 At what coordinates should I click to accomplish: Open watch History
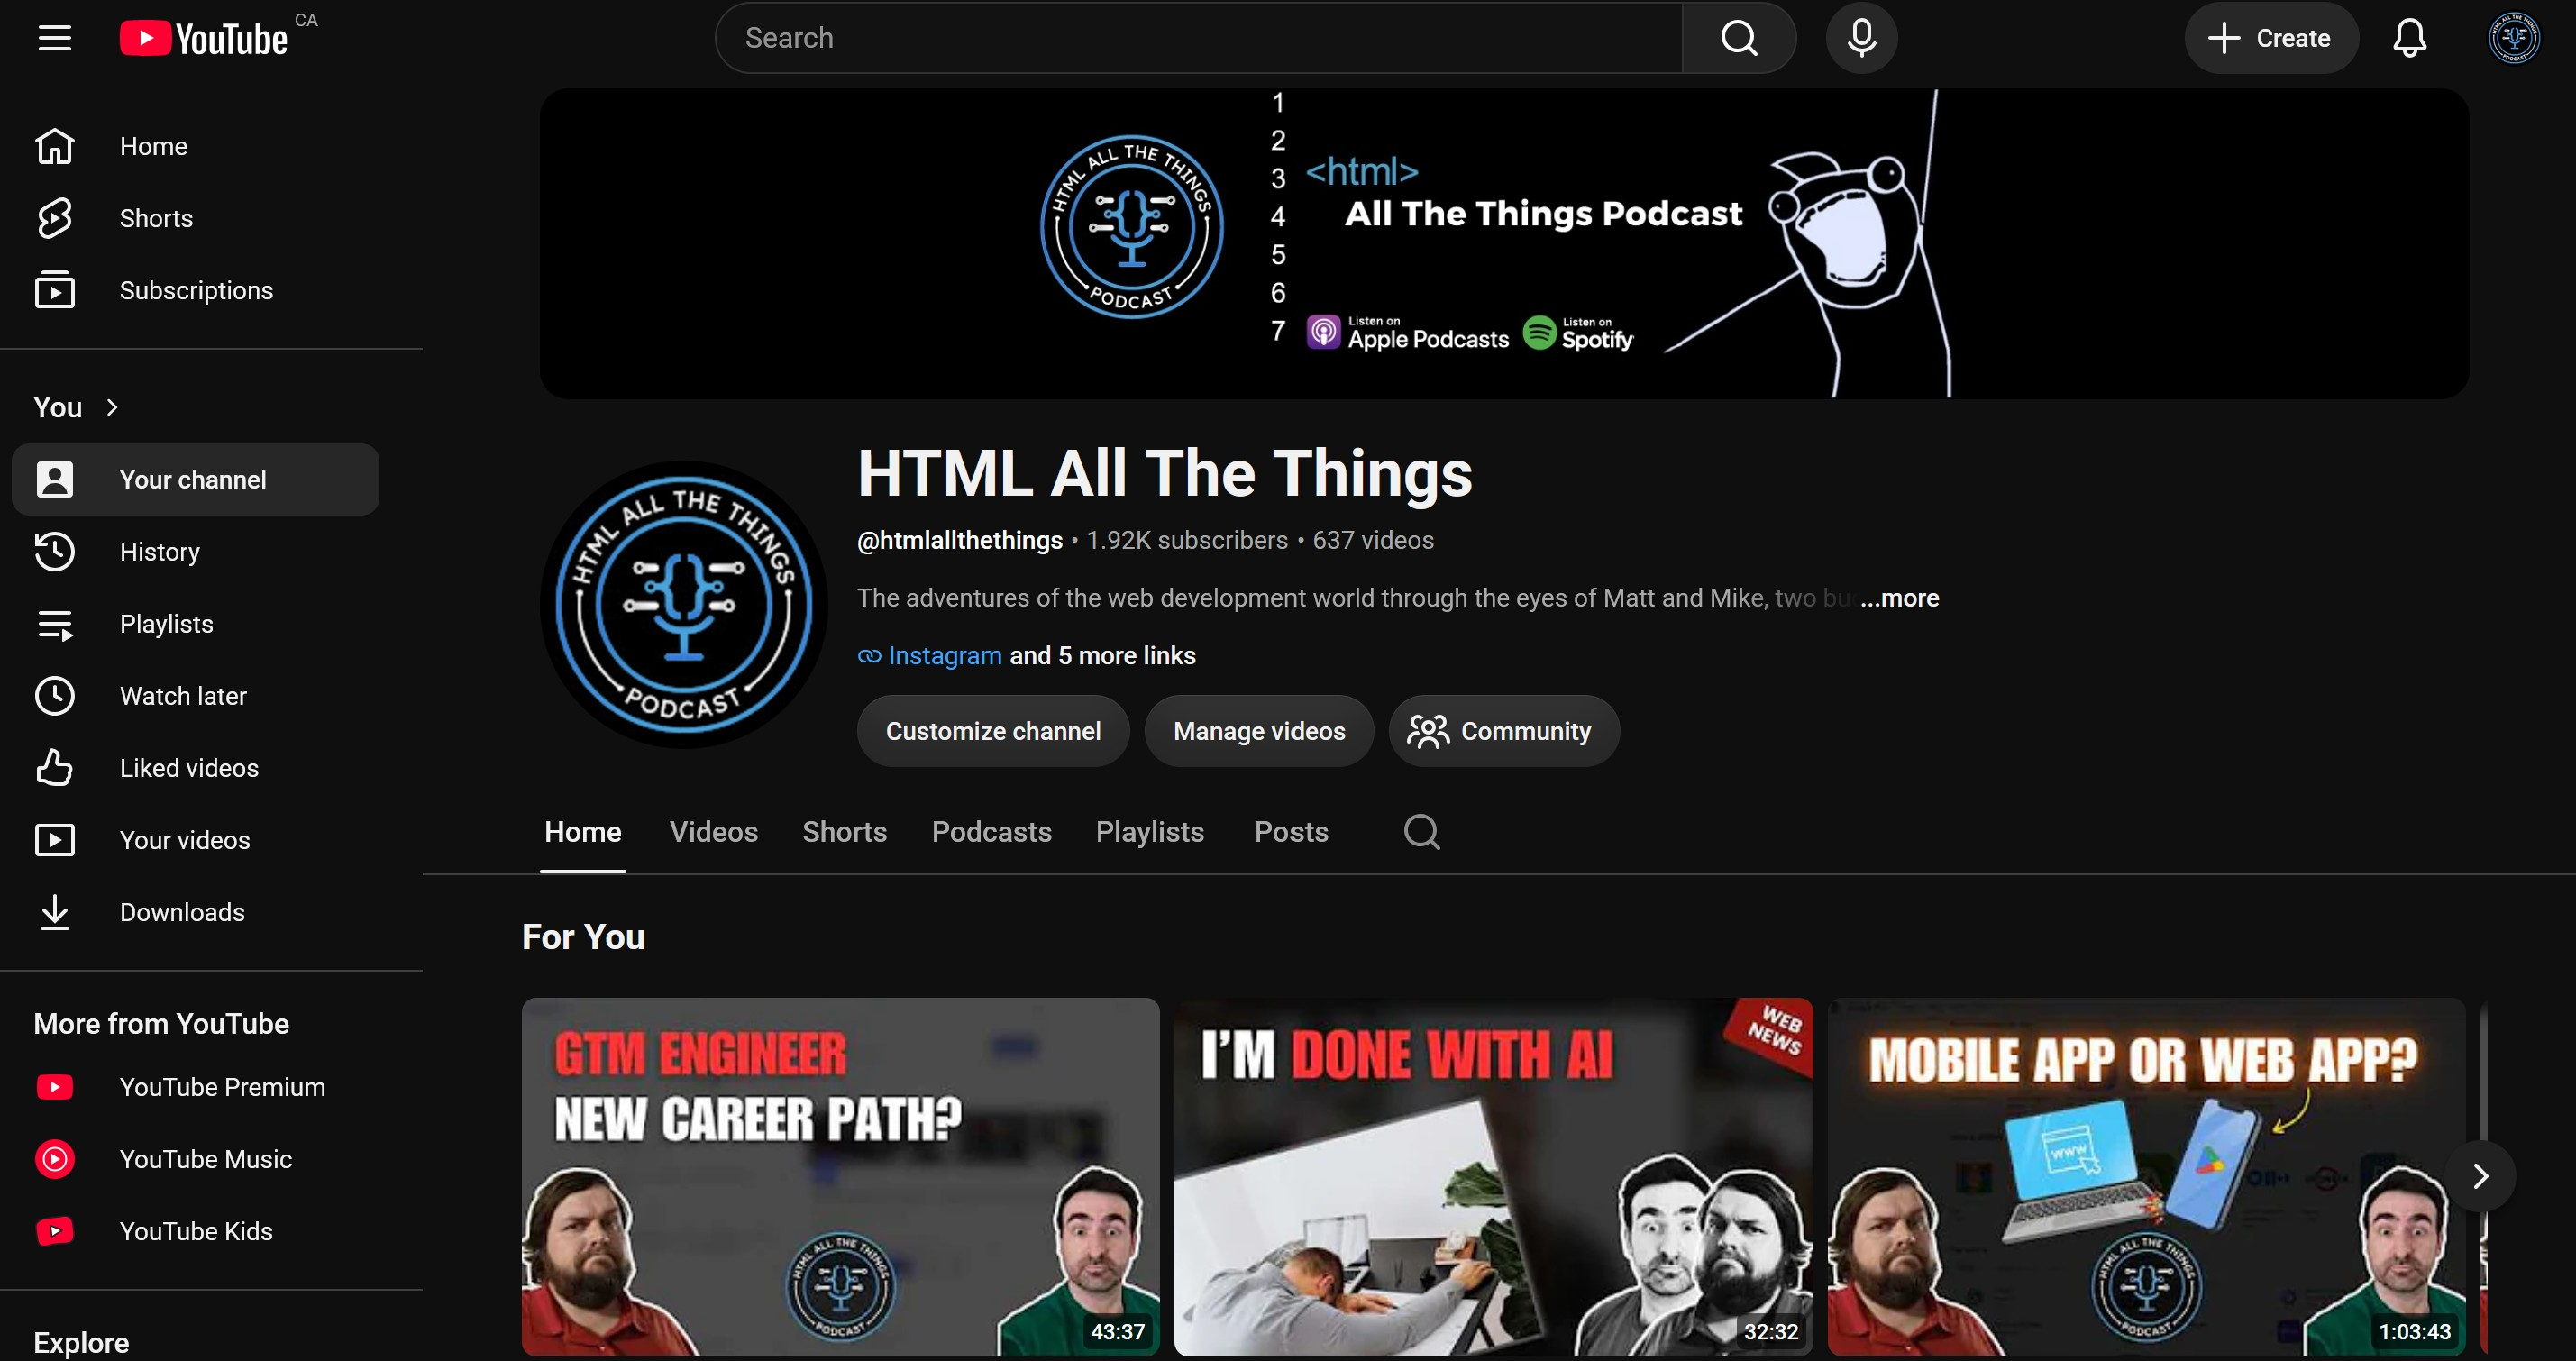195,552
